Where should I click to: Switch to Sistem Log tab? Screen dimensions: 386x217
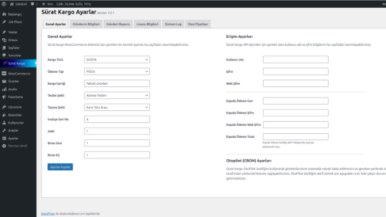click(173, 24)
